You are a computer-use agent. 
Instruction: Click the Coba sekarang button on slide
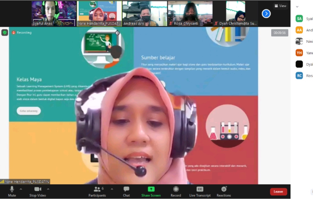(x=29, y=111)
